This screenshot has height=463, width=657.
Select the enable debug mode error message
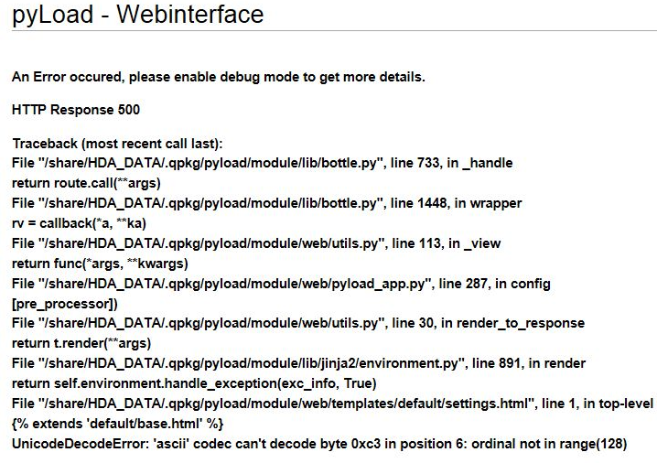[x=219, y=77]
